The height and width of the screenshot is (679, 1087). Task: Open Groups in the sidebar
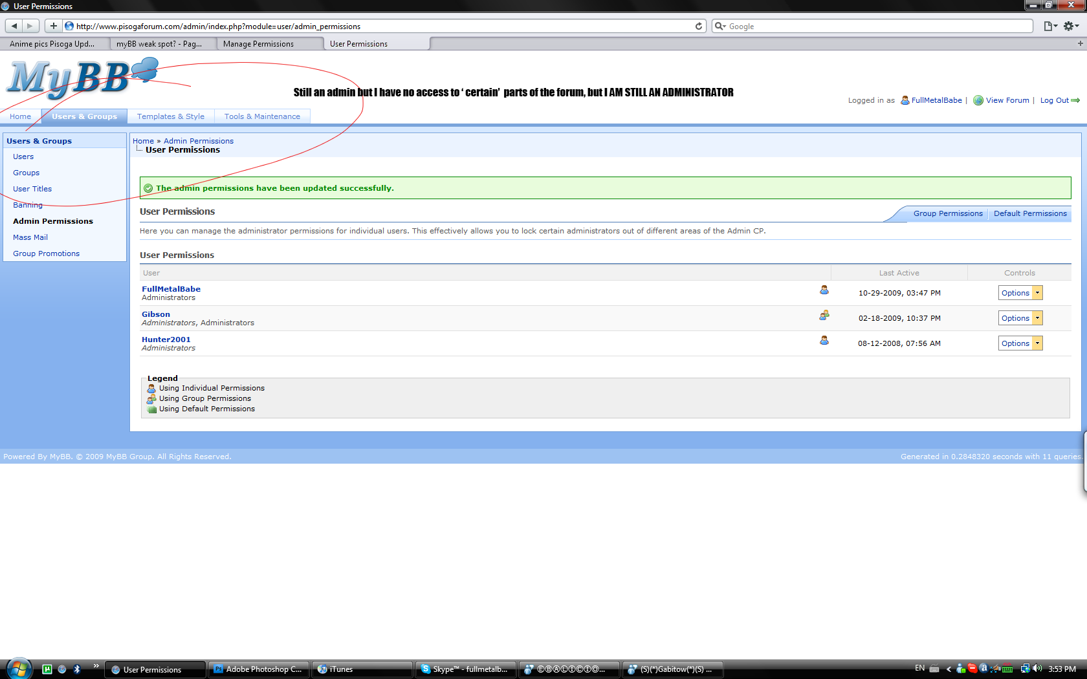point(27,173)
